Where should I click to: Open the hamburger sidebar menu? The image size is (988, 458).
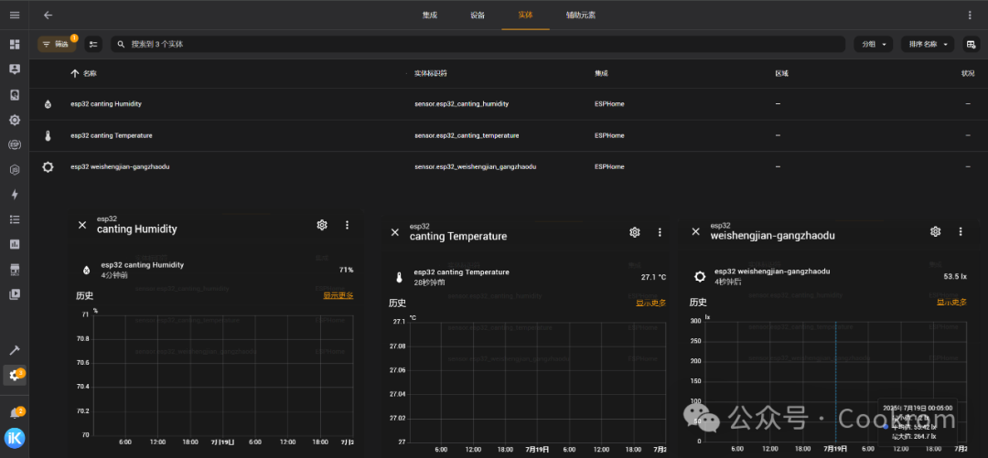point(15,16)
